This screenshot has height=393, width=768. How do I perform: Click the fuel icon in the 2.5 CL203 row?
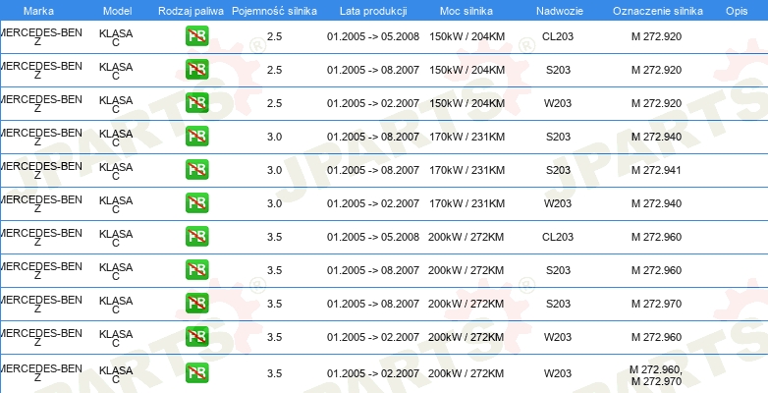point(196,36)
